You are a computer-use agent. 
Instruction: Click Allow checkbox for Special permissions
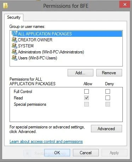86,104
